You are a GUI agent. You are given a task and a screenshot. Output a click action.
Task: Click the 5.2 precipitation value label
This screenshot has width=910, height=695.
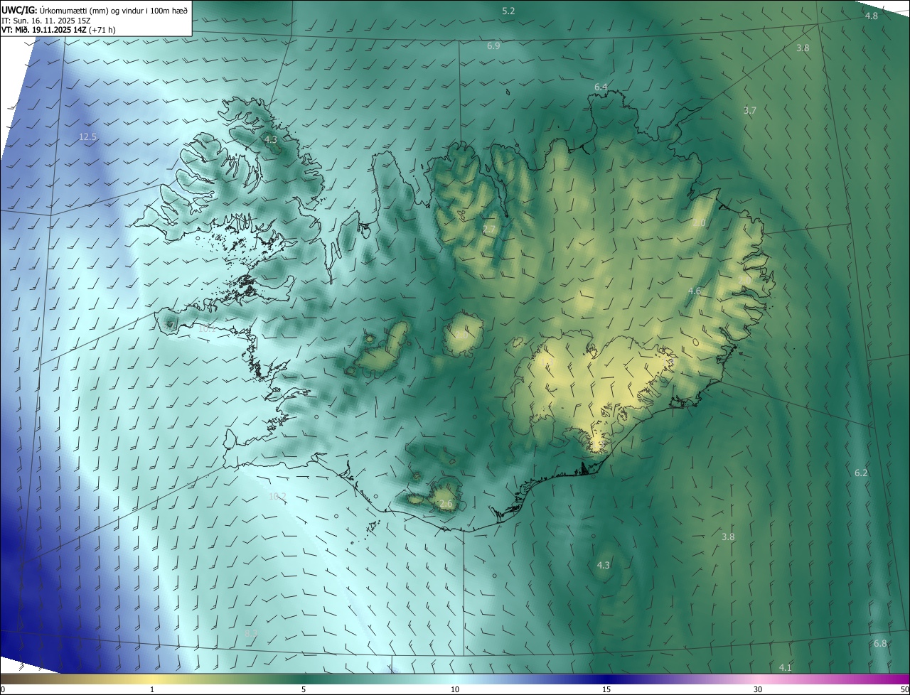tap(508, 11)
